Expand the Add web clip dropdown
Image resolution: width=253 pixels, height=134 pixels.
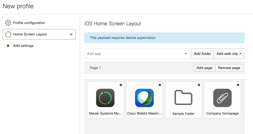point(229,54)
